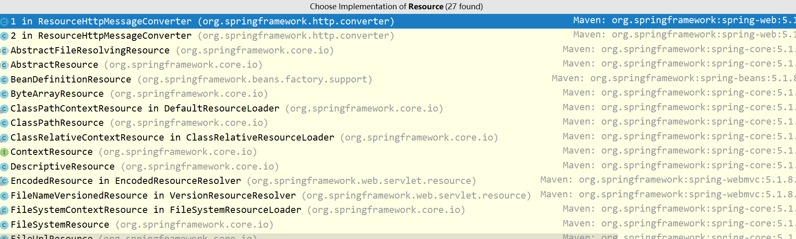Click the icon next to EncodedResource entry
Viewport: 796px width, 239px height.
pyautogui.click(x=4, y=181)
